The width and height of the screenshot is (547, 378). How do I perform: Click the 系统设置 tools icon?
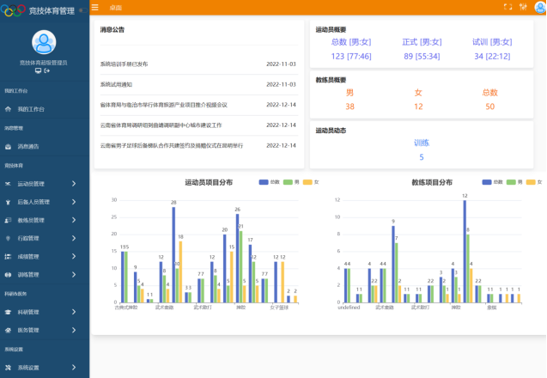(8, 368)
